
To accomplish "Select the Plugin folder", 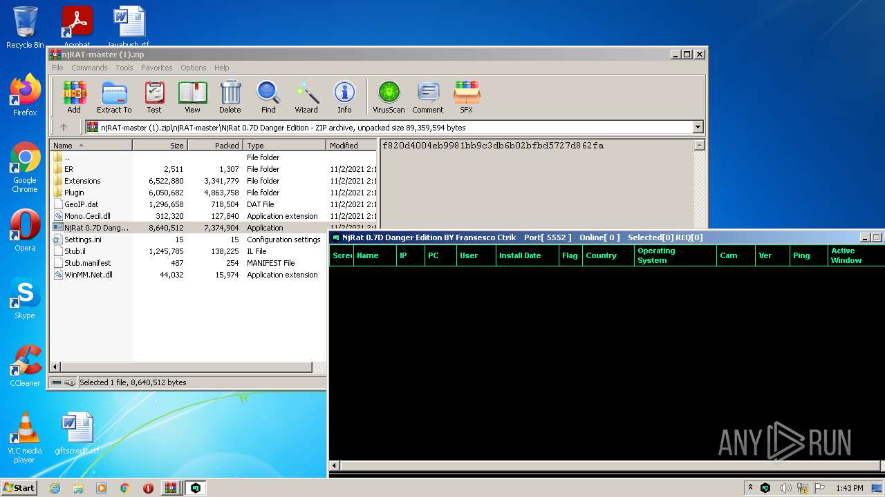I will pyautogui.click(x=214, y=193).
